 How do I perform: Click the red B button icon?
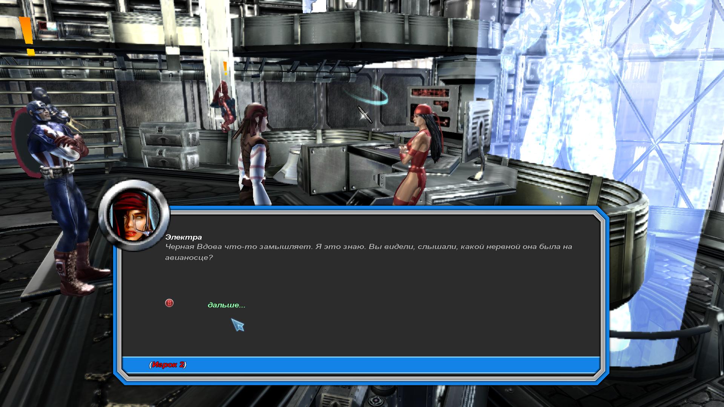coord(169,303)
